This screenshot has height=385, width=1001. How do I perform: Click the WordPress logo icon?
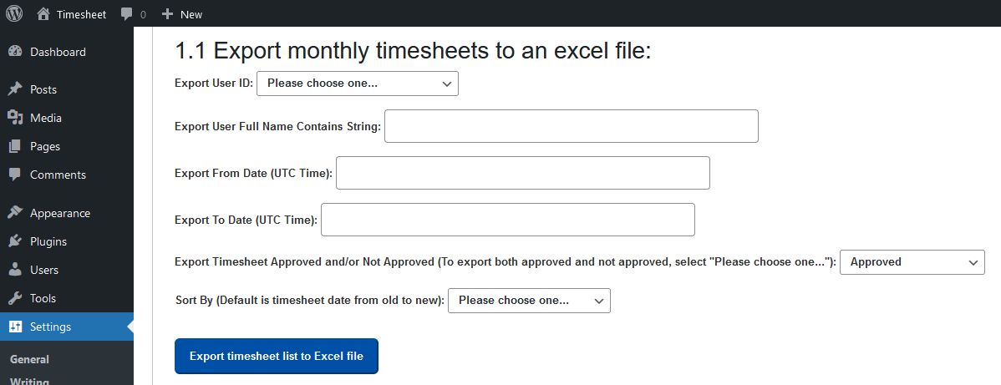pyautogui.click(x=14, y=13)
